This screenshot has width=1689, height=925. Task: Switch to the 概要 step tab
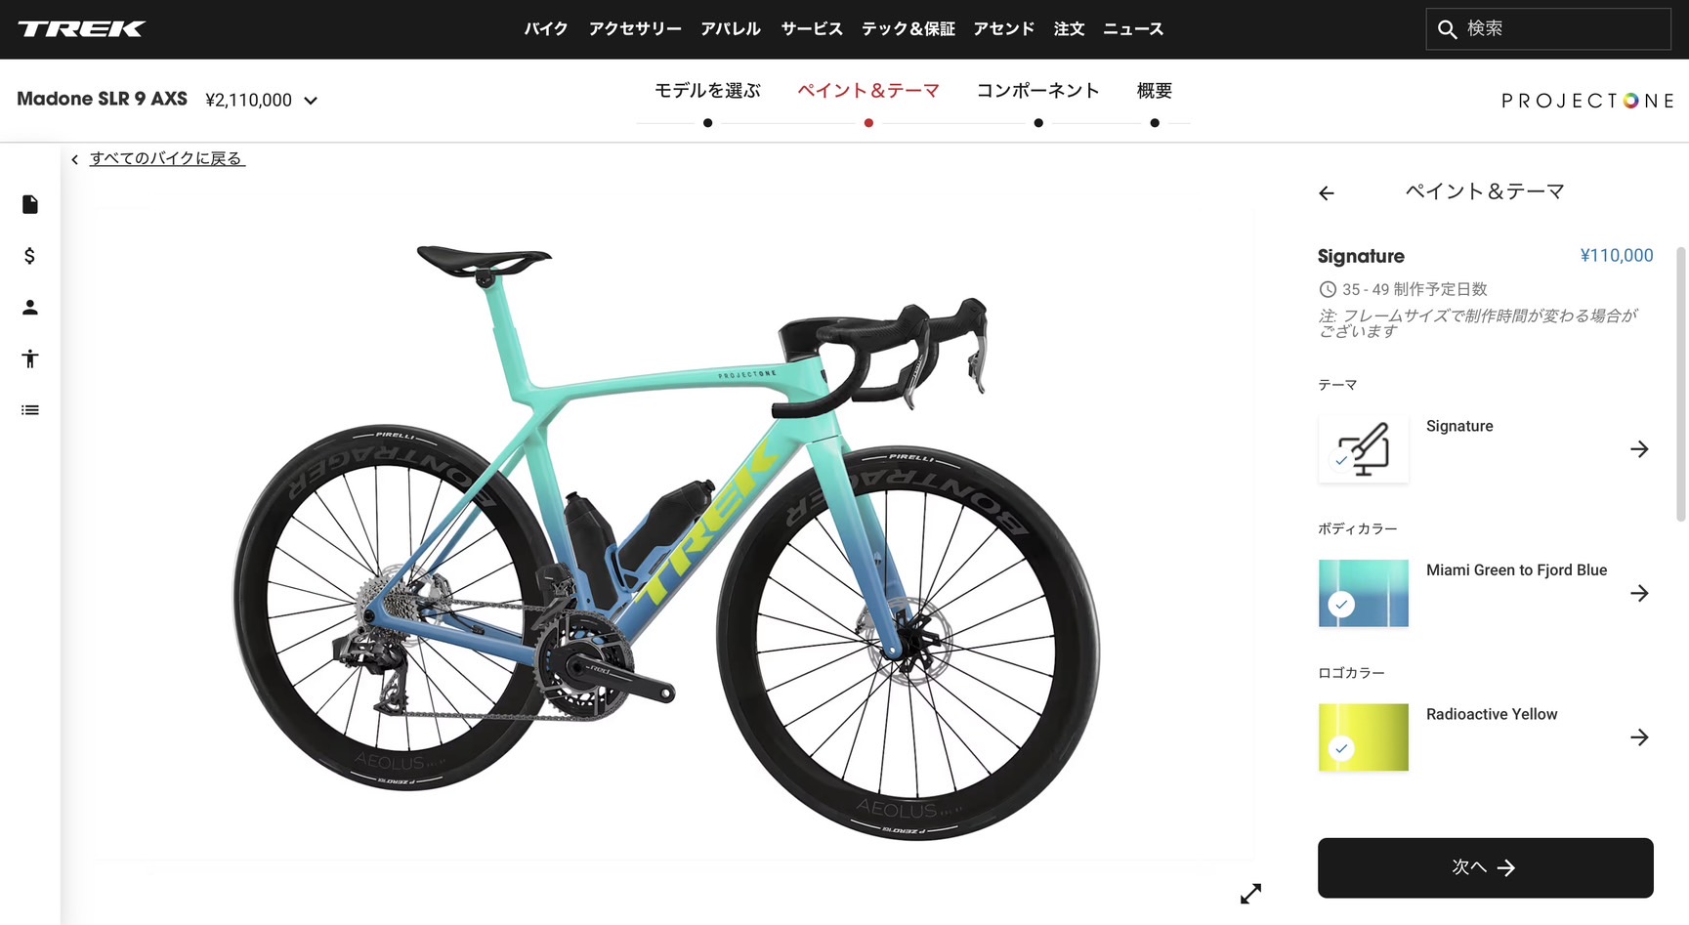tap(1155, 91)
